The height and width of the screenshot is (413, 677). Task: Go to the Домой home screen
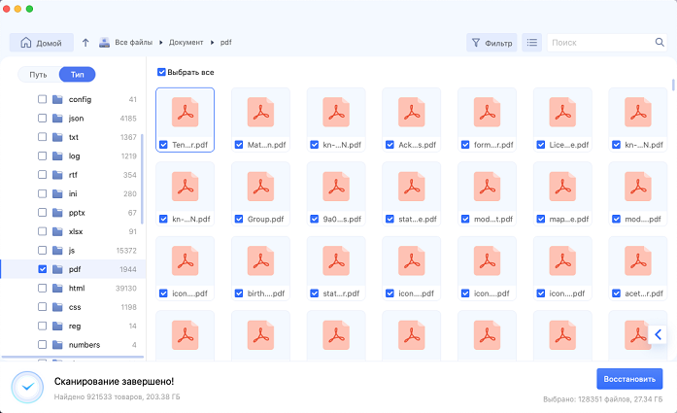[42, 43]
